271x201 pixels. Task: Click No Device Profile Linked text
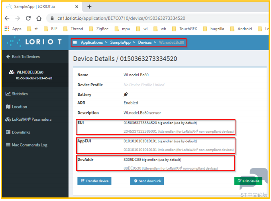[x=144, y=85]
